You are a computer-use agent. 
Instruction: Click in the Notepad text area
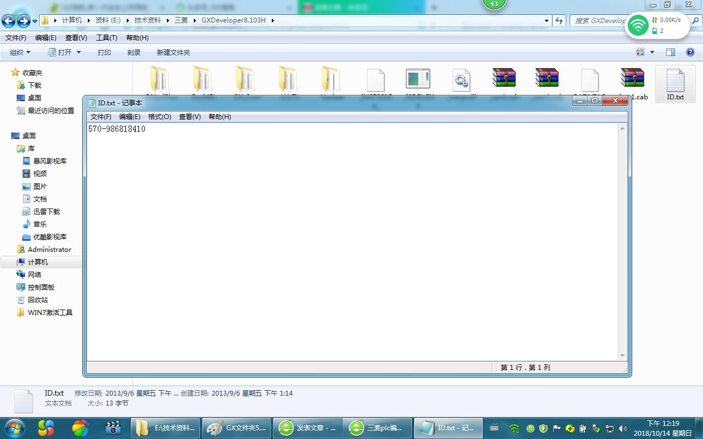(x=351, y=241)
